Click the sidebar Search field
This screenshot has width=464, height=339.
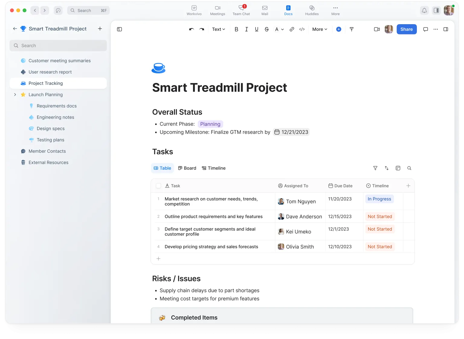point(58,46)
